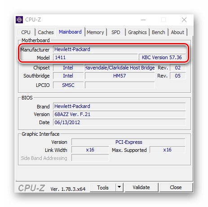Close CPU-Z with the title bar X
Image resolution: width=208 pixels, height=207 pixels.
tap(184, 20)
